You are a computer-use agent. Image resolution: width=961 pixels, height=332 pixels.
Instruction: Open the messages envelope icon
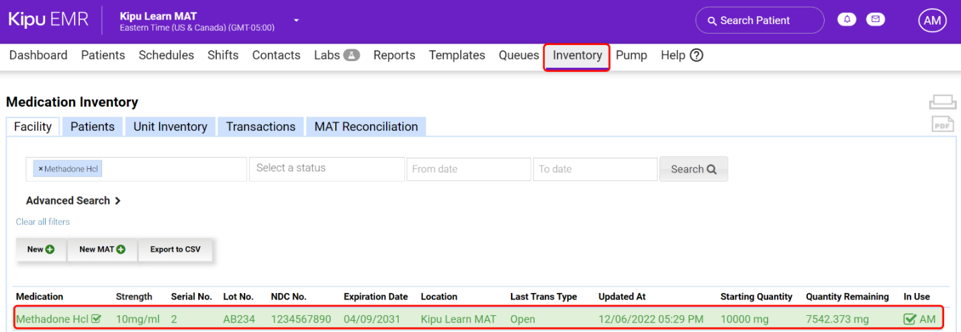[x=875, y=19]
